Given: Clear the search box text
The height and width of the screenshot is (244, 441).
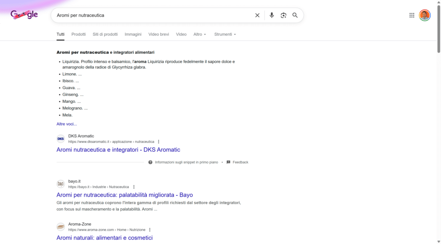Looking at the screenshot, I should point(257,15).
